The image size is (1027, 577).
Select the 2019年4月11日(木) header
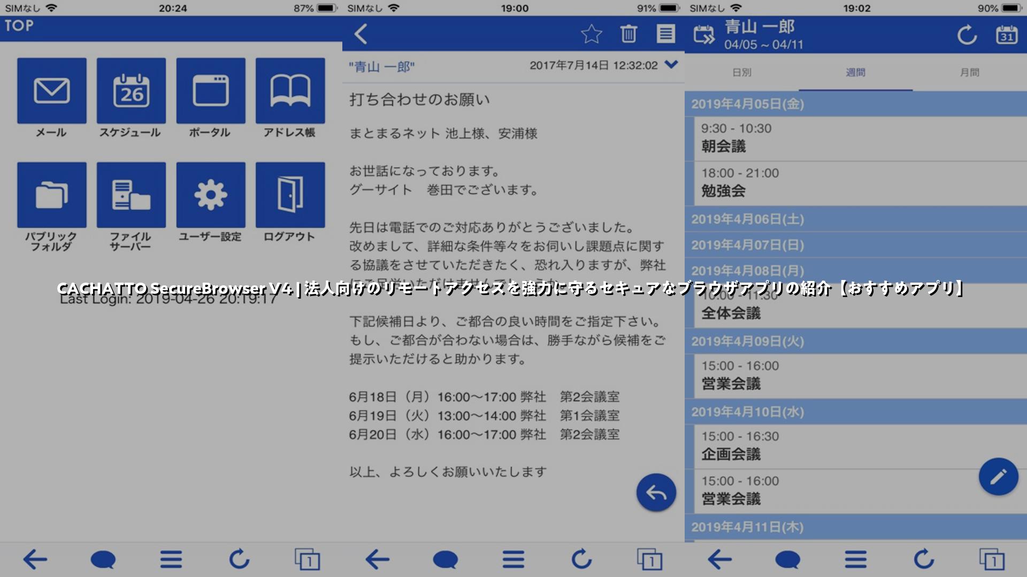point(856,527)
